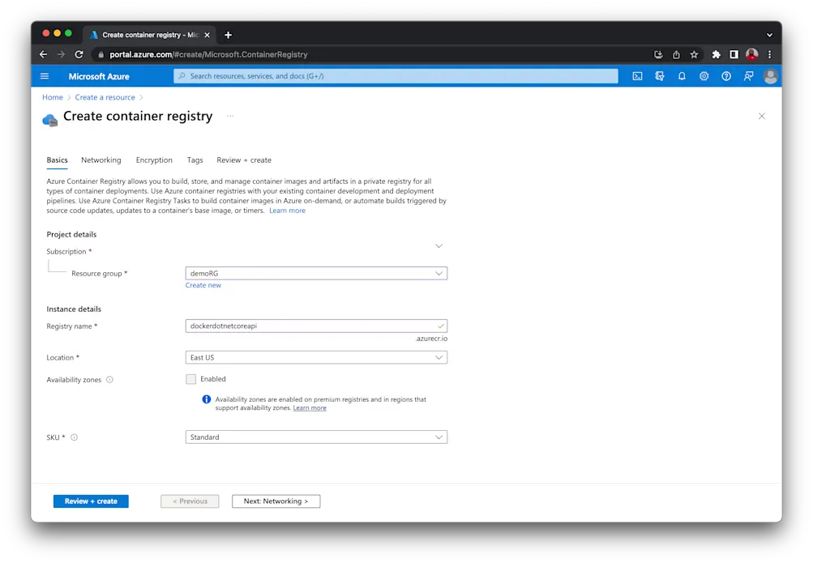Enable availability zones checkbox
Screen dimensions: 813x563
click(x=192, y=378)
